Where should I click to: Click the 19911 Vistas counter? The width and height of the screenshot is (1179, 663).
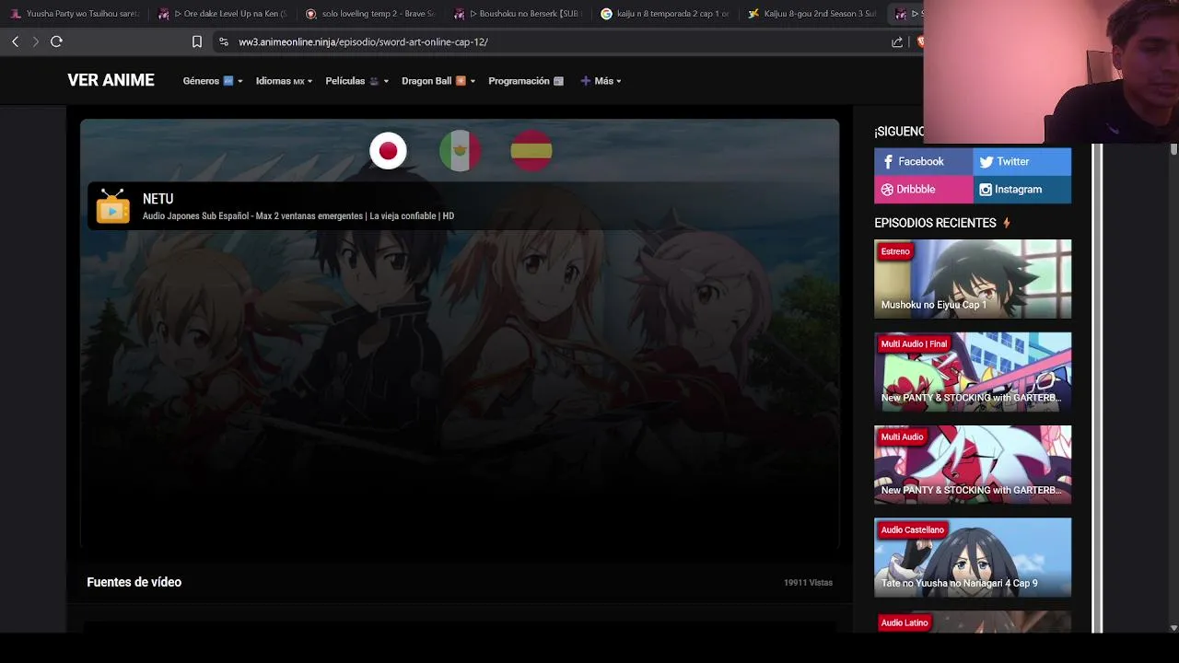pyautogui.click(x=808, y=583)
